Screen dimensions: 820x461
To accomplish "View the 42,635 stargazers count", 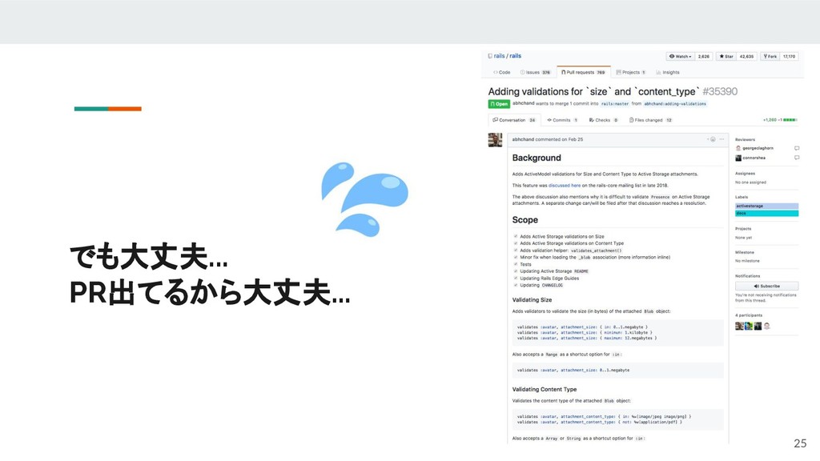I will (746, 57).
